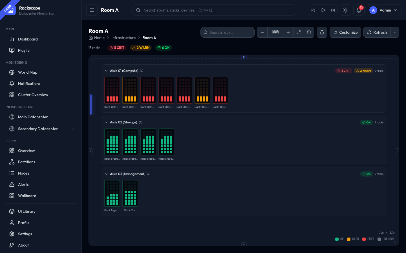Enter fullscreen with the expand arrows icon

[x=298, y=32]
